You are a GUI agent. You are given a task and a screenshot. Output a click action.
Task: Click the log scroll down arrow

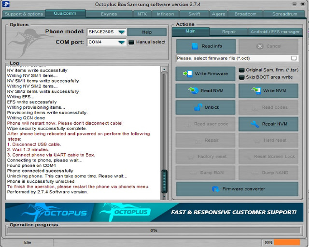[x=164, y=197]
